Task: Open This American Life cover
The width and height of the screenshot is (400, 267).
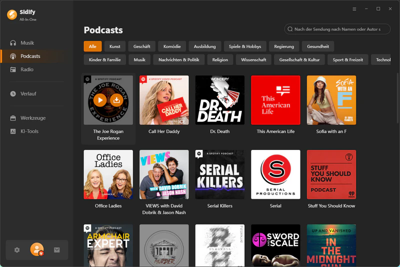Action: [275, 100]
